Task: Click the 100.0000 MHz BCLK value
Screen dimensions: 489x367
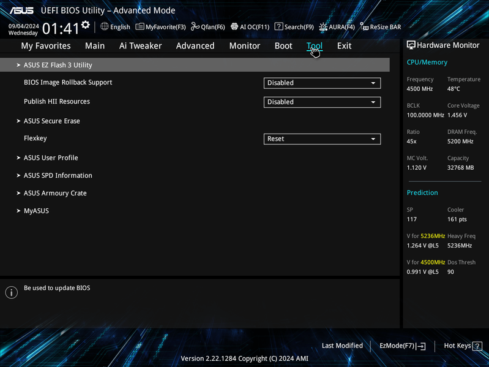Action: [425, 115]
